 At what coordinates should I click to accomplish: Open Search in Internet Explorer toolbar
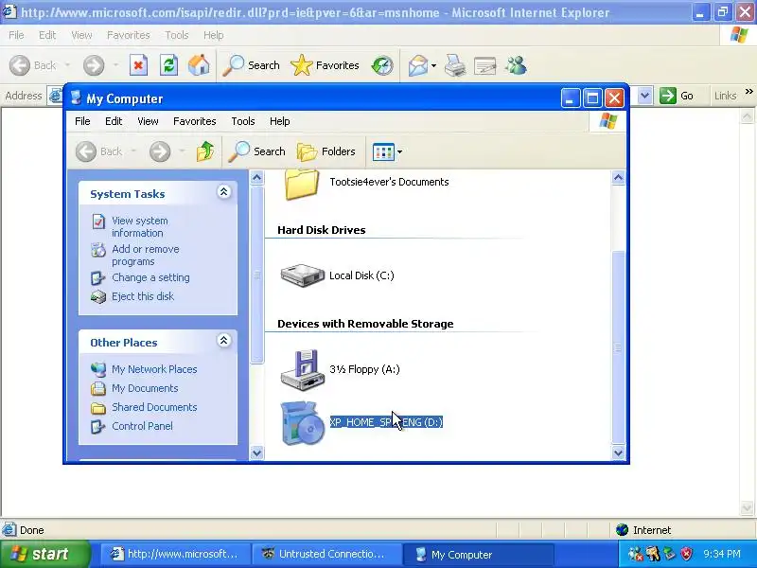pyautogui.click(x=251, y=65)
